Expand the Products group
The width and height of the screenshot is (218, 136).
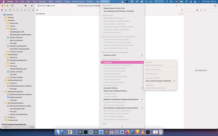click(4, 117)
